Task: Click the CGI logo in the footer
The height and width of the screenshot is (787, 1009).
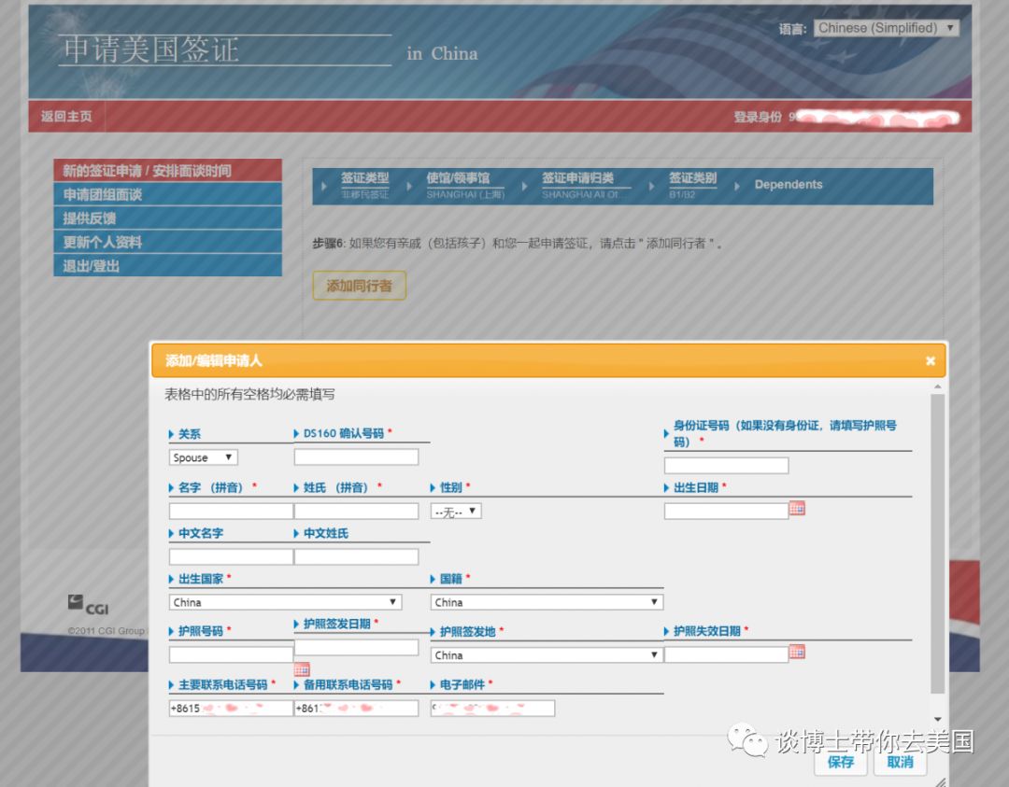Action: (88, 604)
